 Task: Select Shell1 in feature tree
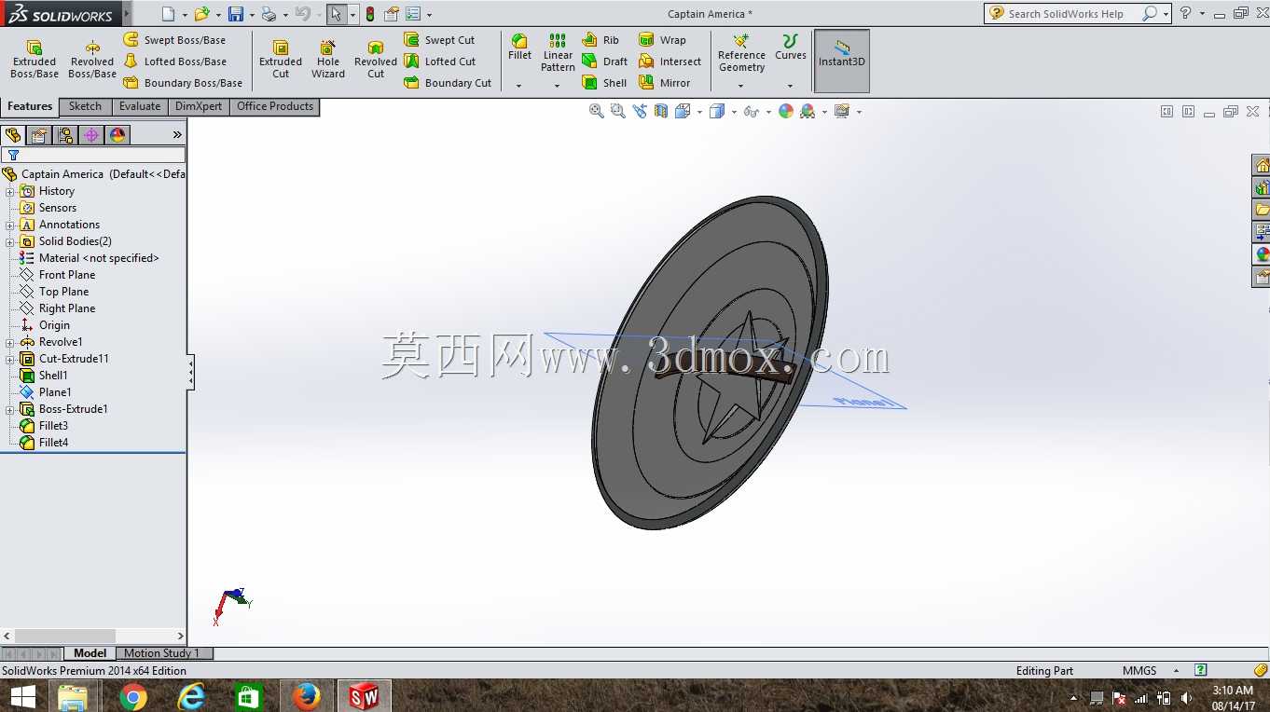click(53, 376)
